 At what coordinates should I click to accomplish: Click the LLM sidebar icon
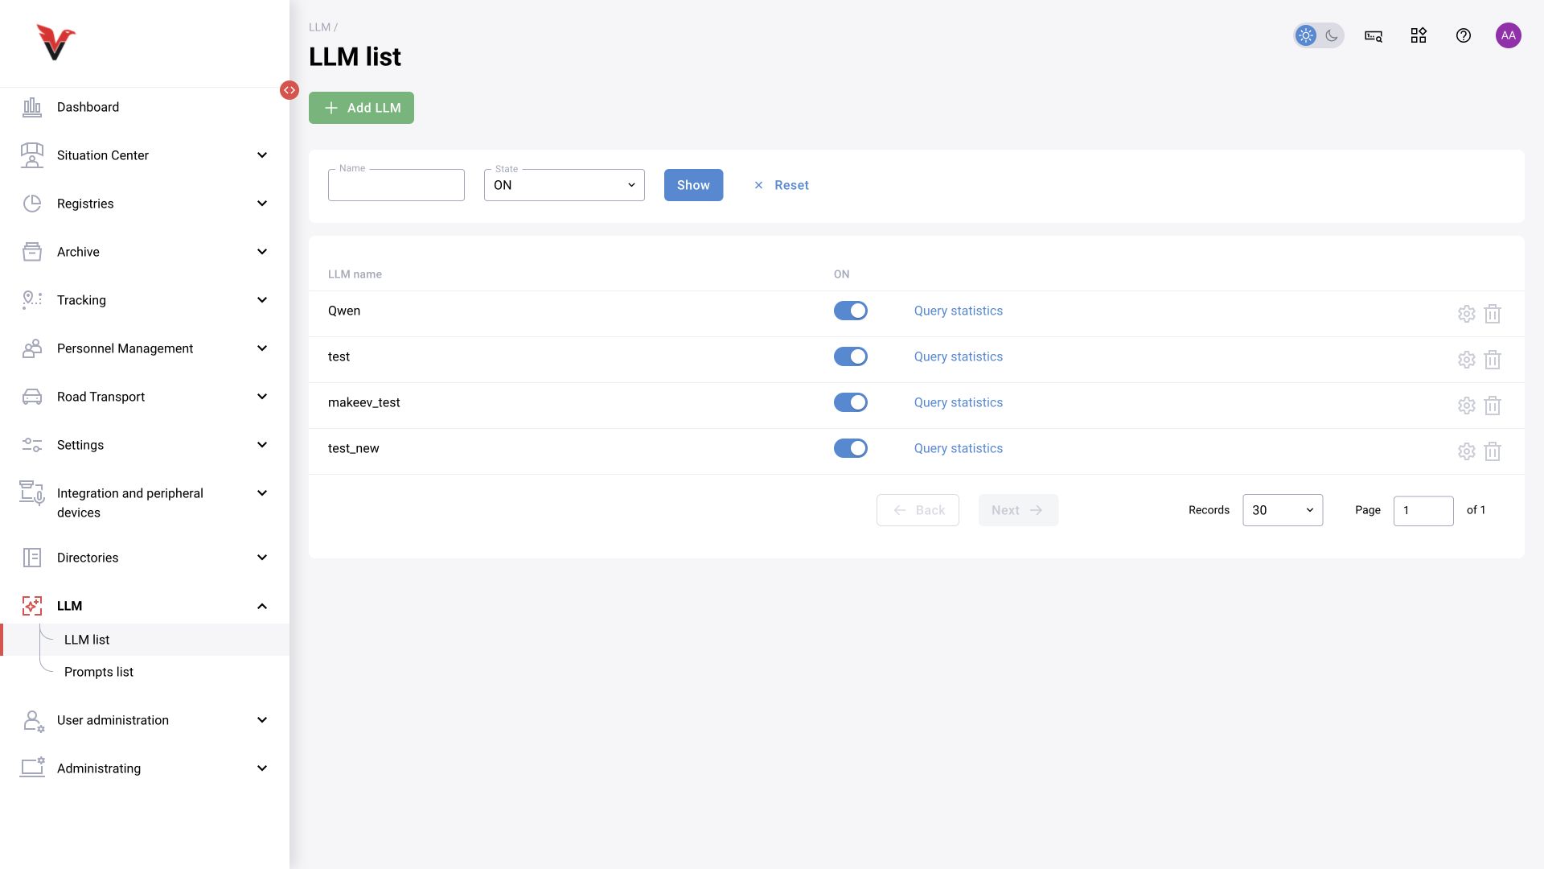pyautogui.click(x=32, y=606)
